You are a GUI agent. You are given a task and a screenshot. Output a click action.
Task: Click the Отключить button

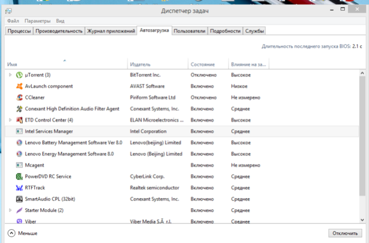coord(345,233)
